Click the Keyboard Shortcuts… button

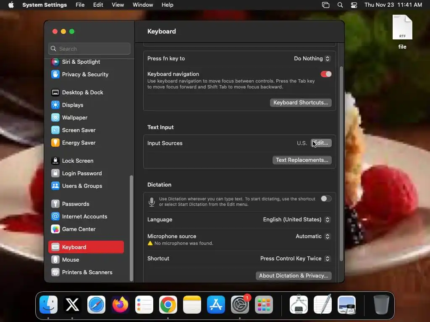click(301, 103)
